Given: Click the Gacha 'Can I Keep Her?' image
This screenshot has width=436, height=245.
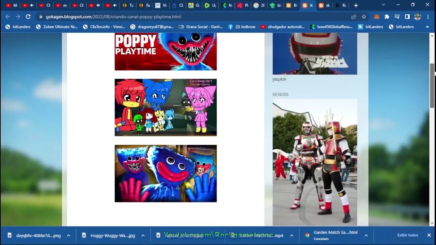Looking at the screenshot, I should point(166,108).
